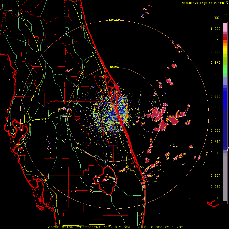Click the 0.573 scale value
The width and height of the screenshot is (229, 229).
pos(216,119)
